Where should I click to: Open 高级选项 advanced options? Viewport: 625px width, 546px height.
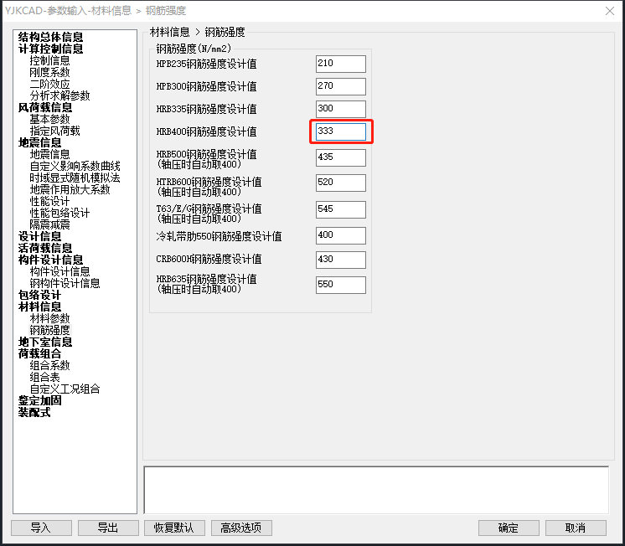coord(241,528)
